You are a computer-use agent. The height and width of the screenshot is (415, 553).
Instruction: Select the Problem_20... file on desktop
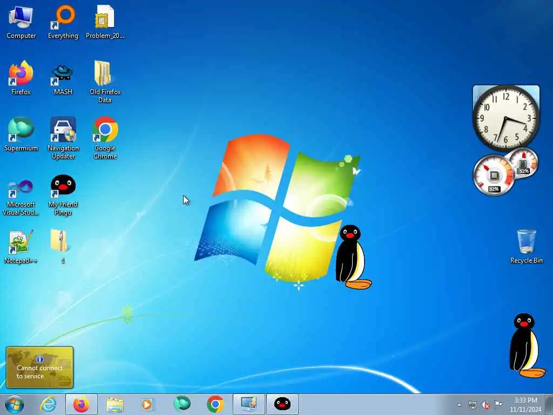click(105, 22)
